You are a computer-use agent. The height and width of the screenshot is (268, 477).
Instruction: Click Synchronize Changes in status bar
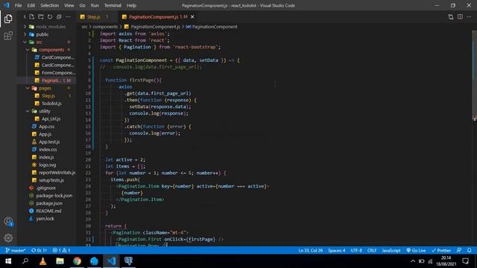point(39,250)
